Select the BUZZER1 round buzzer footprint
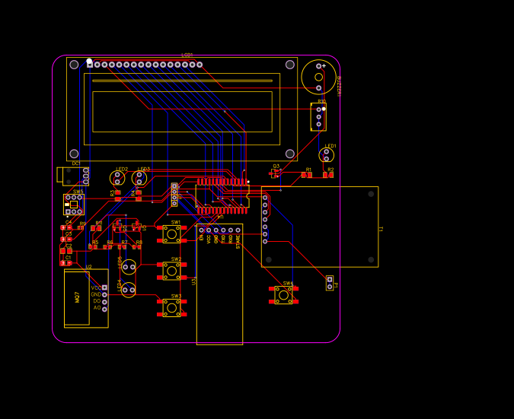 pos(318,78)
